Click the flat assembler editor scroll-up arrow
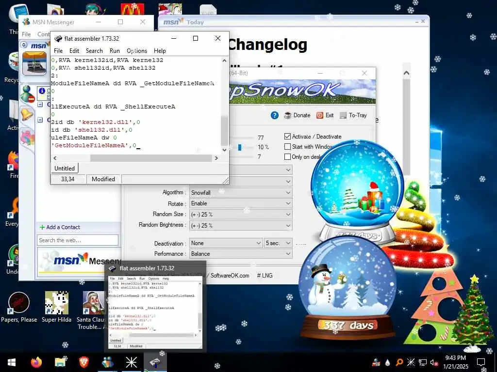This screenshot has width=497, height=372. pyautogui.click(x=224, y=61)
